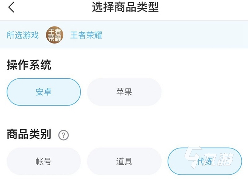
Task: Pick the 道具 product category
Action: 124,162
